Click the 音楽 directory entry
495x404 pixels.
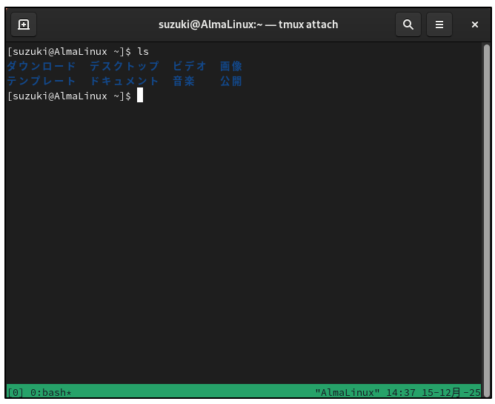(184, 82)
